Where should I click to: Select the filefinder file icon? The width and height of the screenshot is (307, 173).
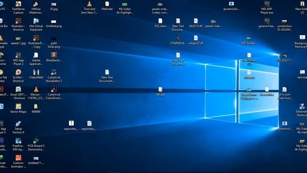tap(107, 6)
